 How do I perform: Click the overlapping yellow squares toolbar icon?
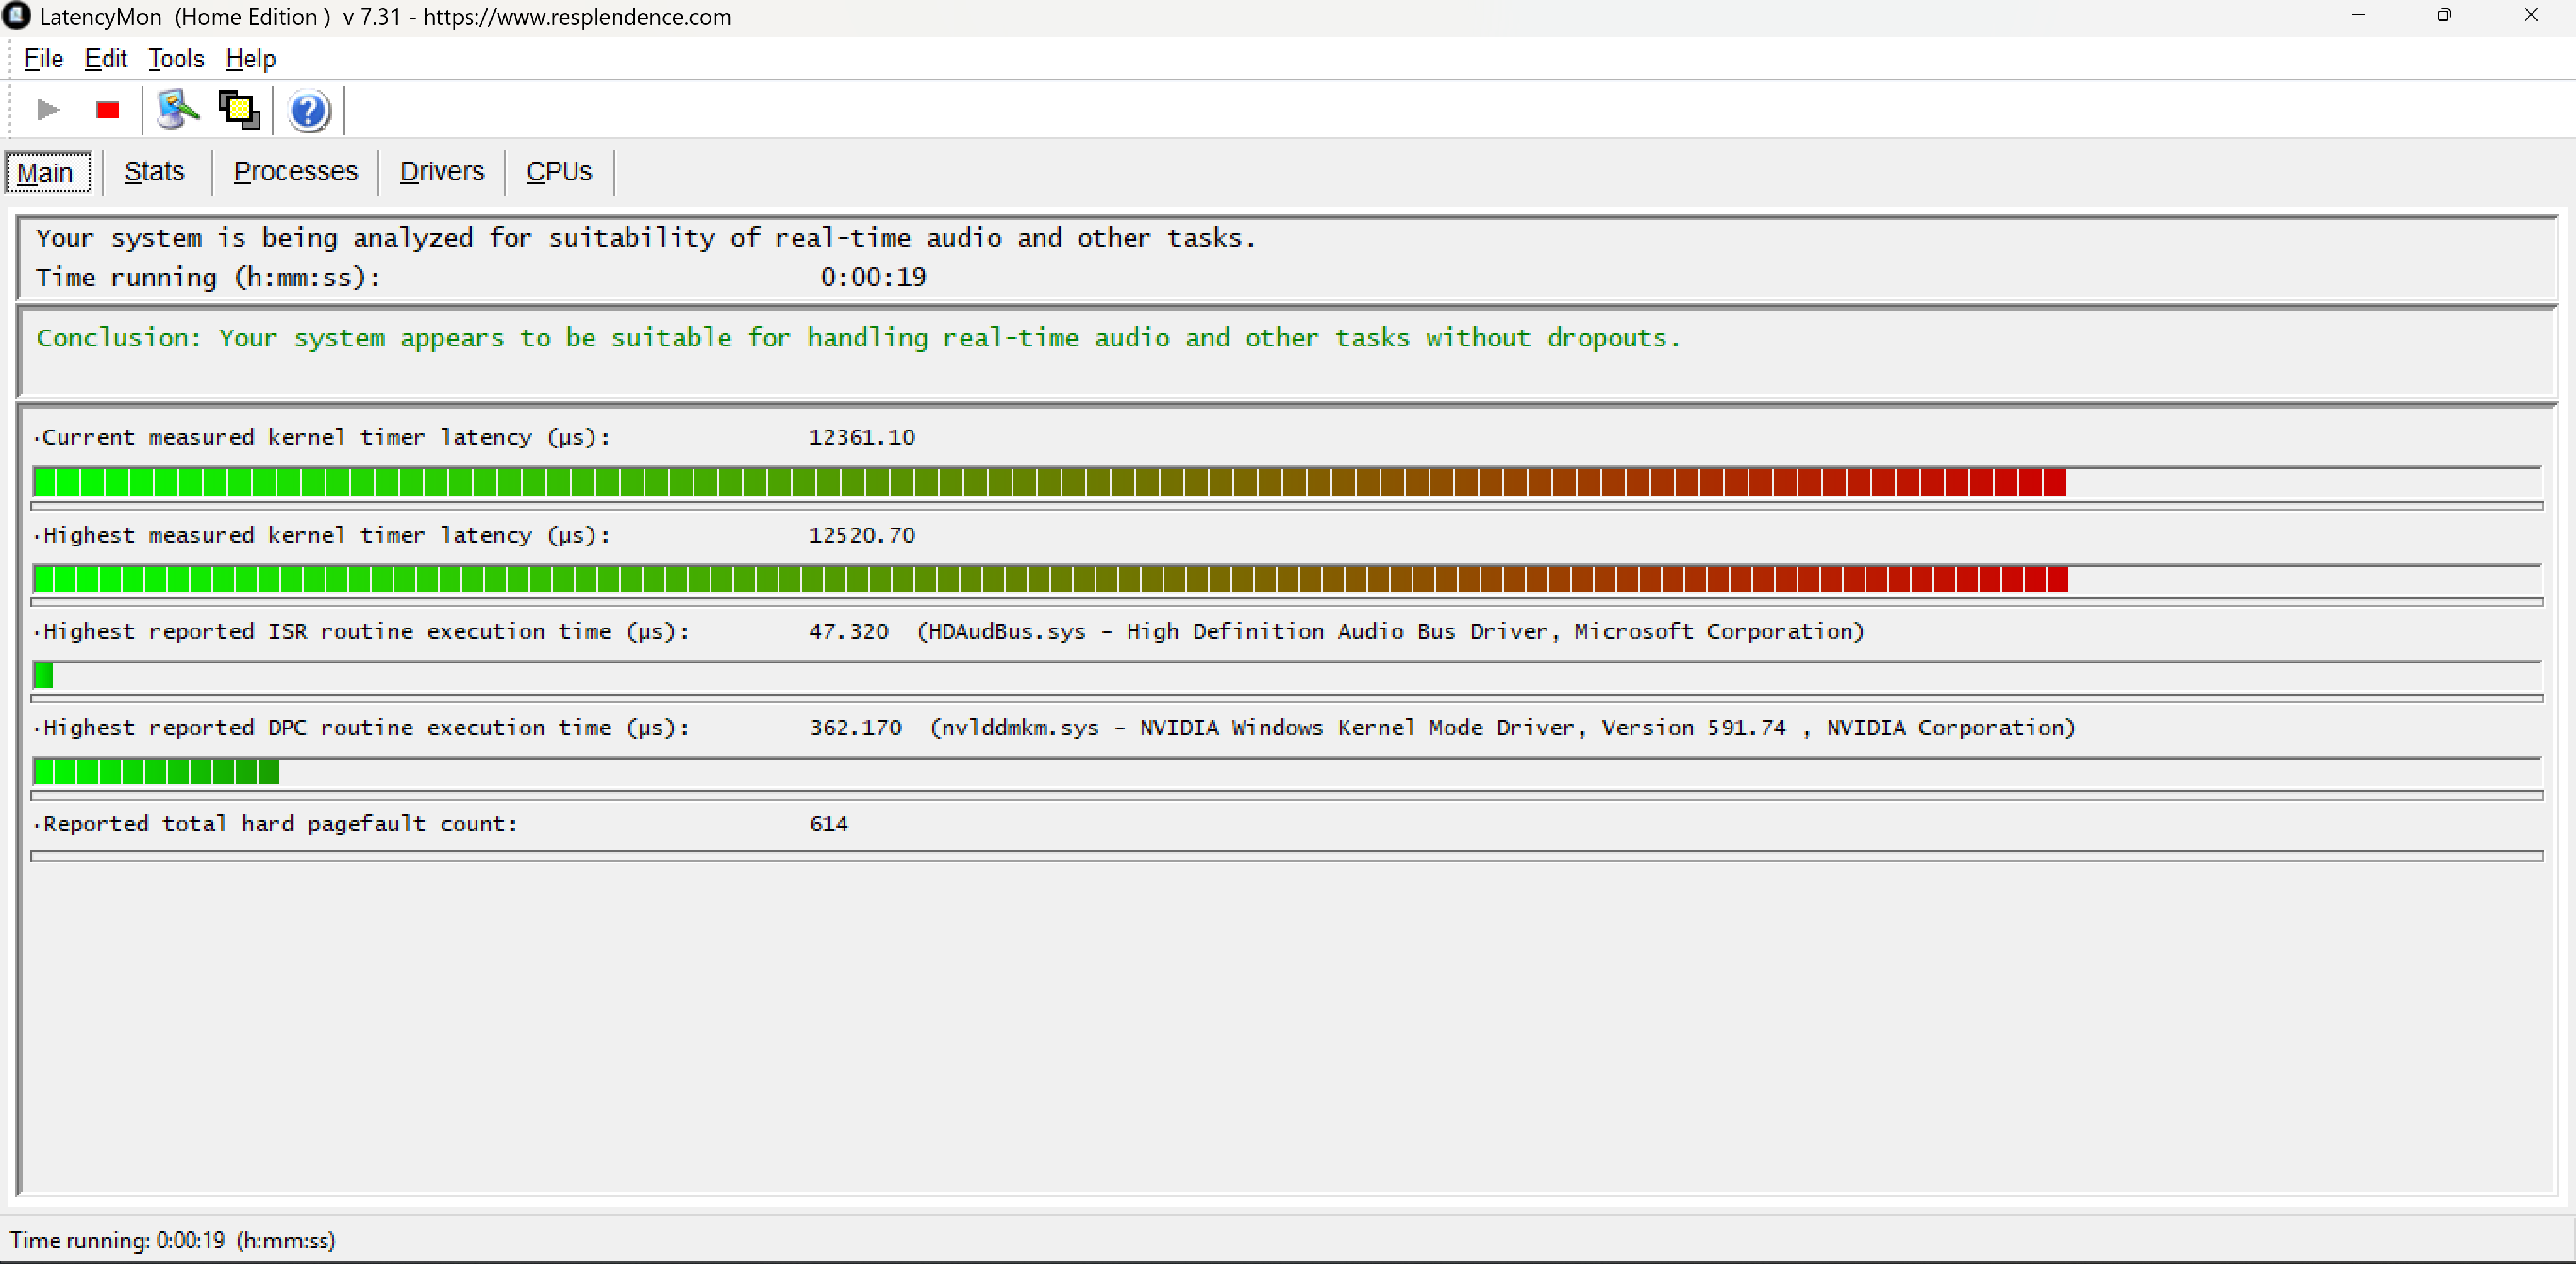(239, 110)
